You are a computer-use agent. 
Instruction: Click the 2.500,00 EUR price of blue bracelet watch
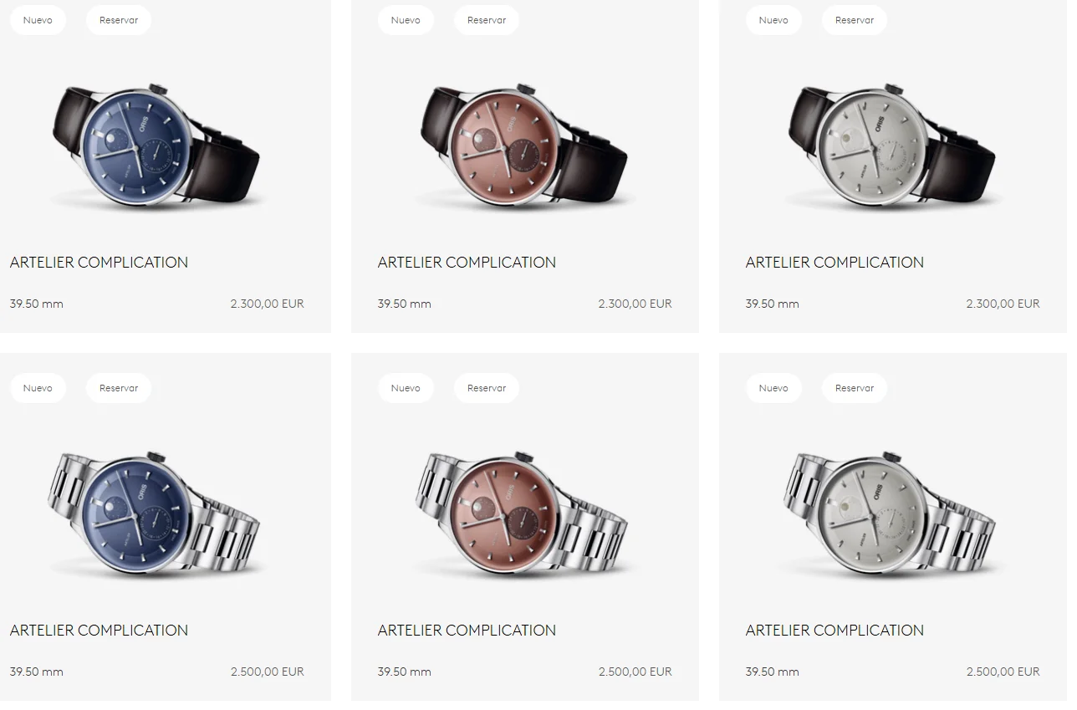pyautogui.click(x=267, y=672)
